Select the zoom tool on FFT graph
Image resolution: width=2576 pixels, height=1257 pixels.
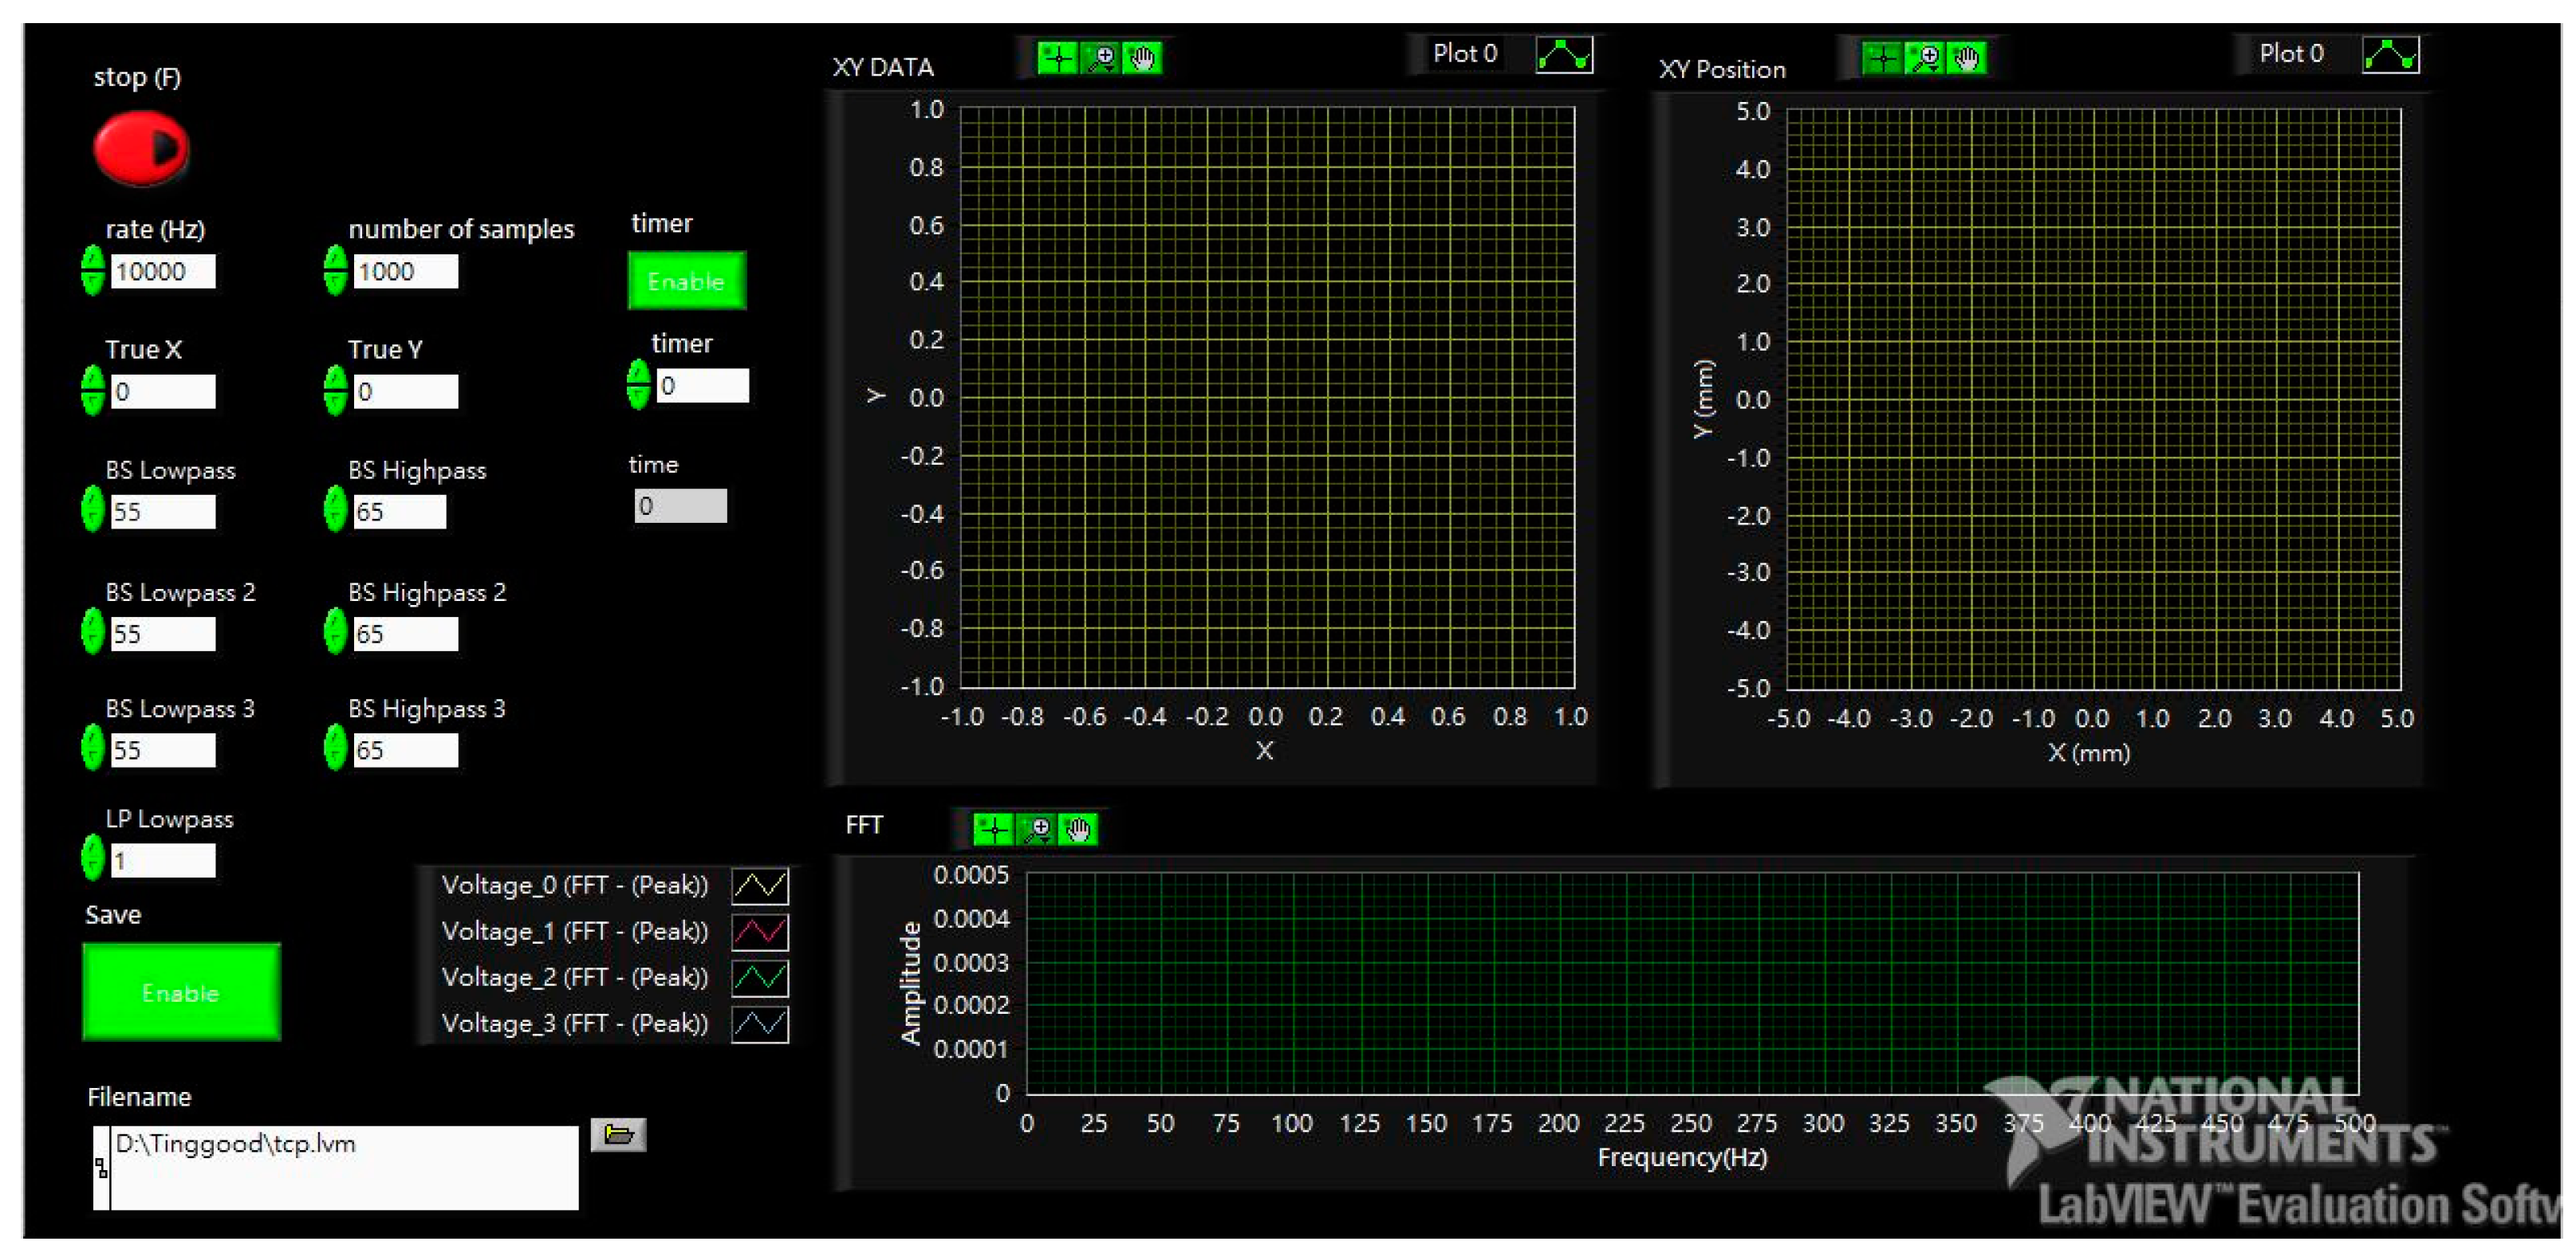point(1037,829)
